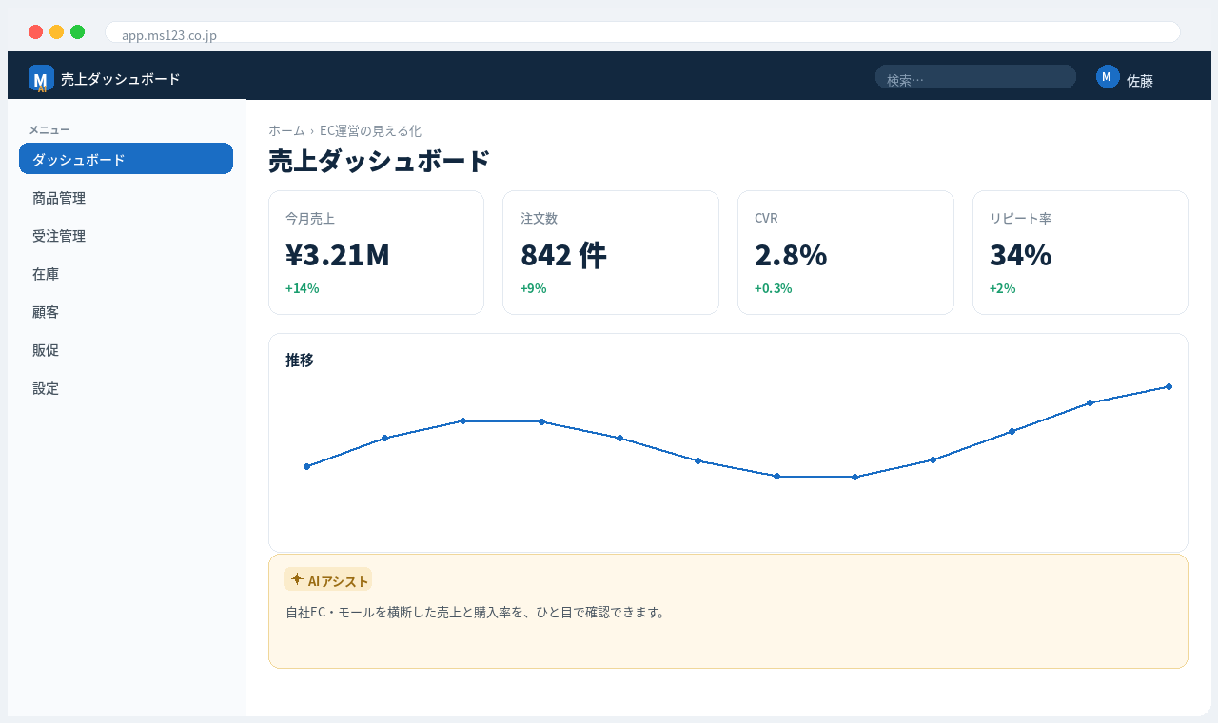Click the AIアシスト sparkle badge
This screenshot has width=1218, height=723.
click(328, 579)
